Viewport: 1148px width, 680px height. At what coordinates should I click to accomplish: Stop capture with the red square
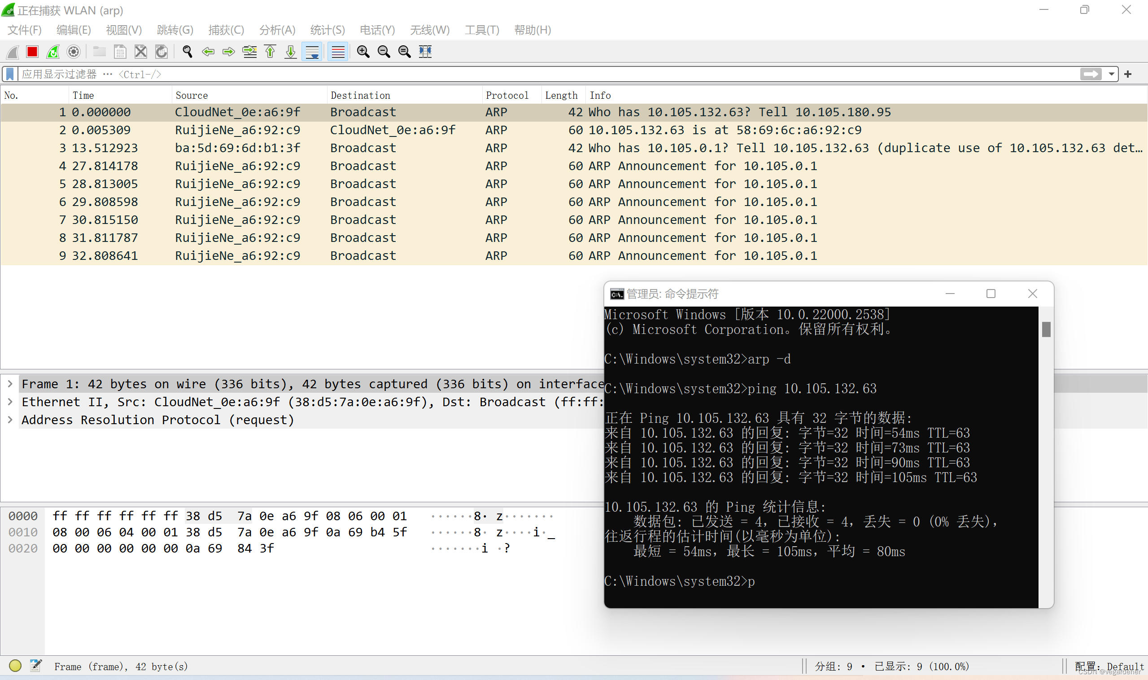[32, 52]
